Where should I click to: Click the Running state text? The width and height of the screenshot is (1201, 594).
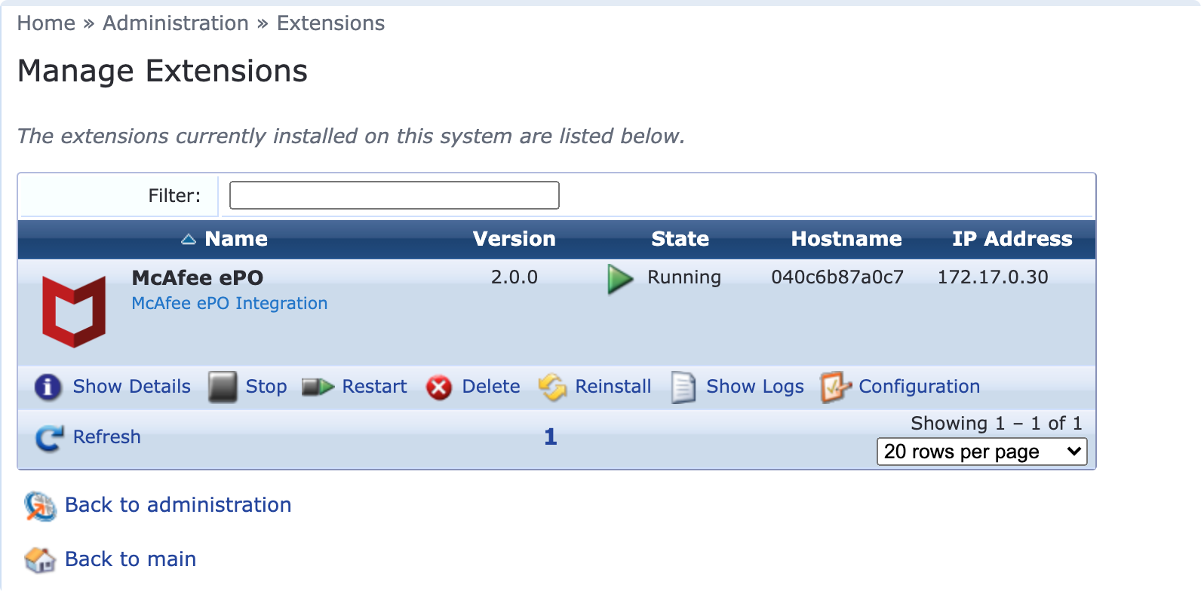[684, 277]
